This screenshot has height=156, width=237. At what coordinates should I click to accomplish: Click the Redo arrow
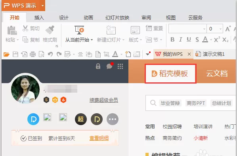pos(59,54)
